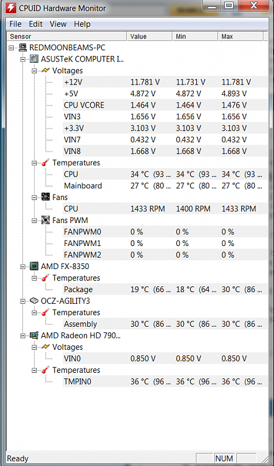Screen dimensions: 274x466
Task: Click the AMD Radeon graphics card icon
Action: pyautogui.click(x=34, y=336)
